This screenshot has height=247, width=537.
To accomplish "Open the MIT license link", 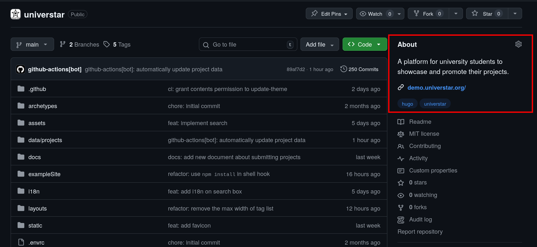I will [x=424, y=134].
